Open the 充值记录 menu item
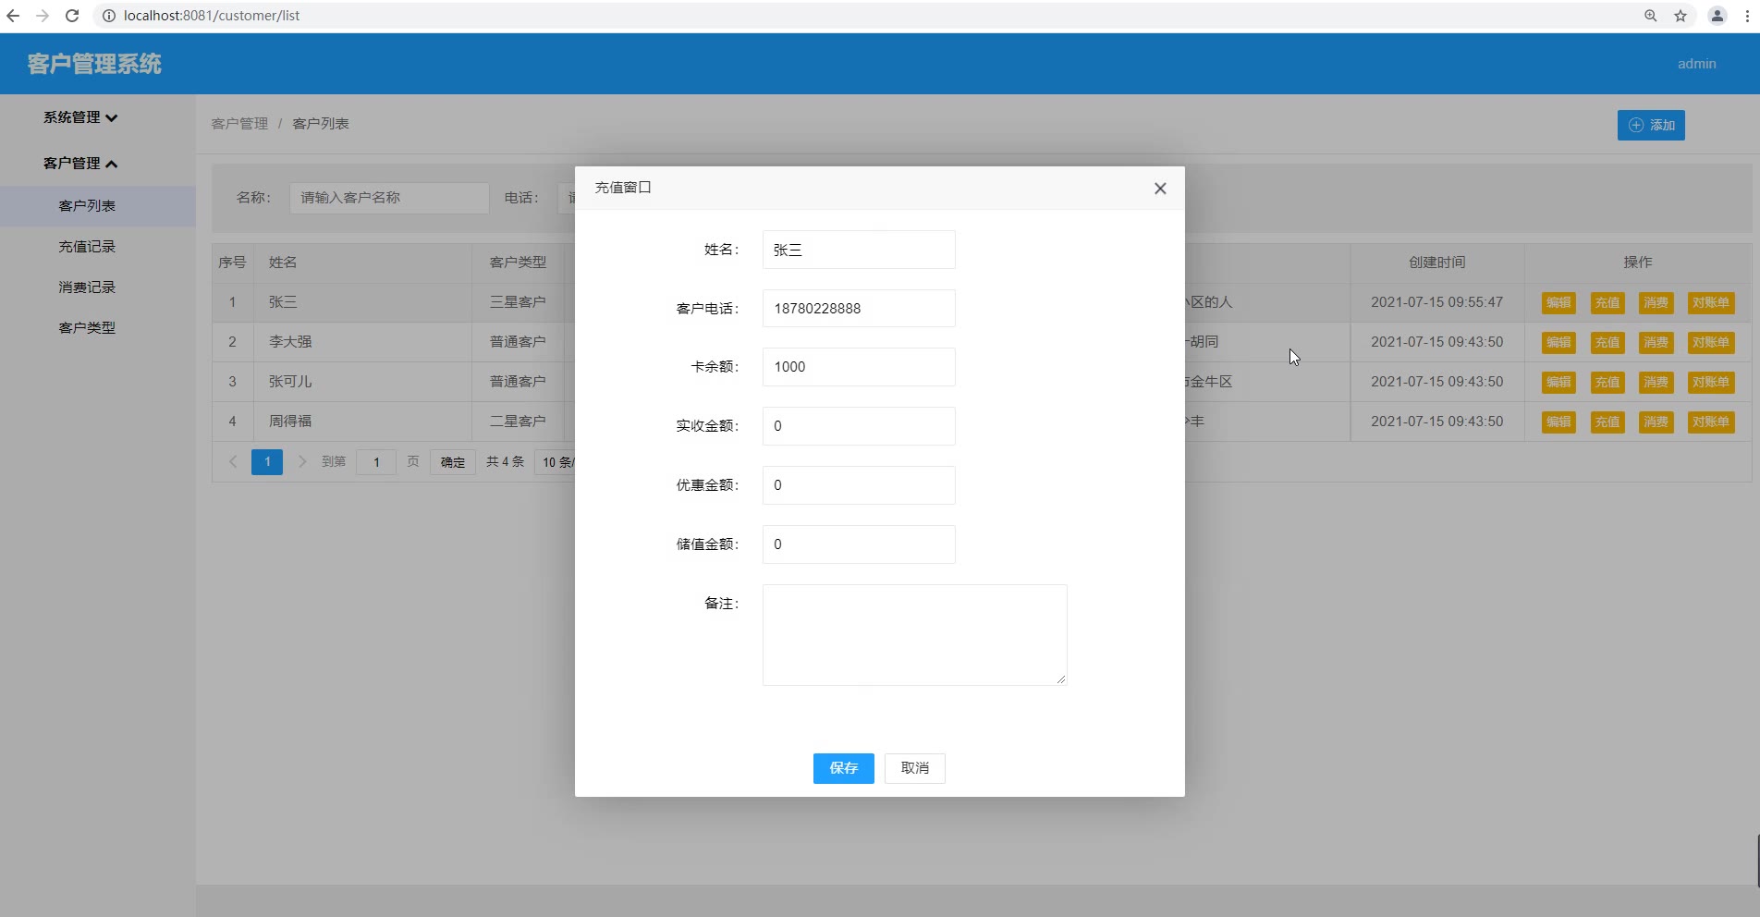This screenshot has height=917, width=1760. [x=87, y=247]
